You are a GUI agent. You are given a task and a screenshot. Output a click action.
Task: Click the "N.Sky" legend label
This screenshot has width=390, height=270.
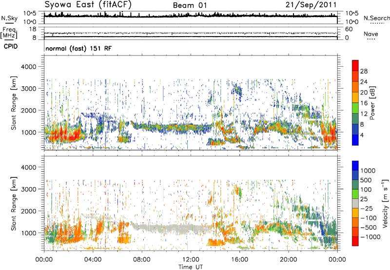point(9,18)
